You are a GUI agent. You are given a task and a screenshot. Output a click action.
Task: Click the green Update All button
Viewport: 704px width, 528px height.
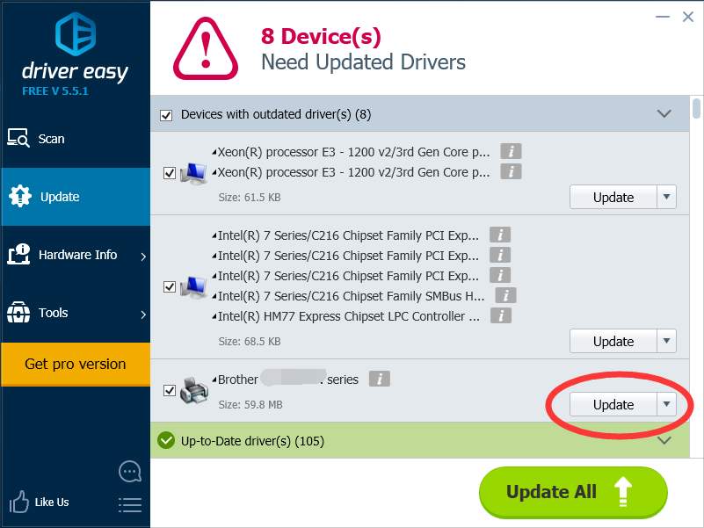coord(573,492)
